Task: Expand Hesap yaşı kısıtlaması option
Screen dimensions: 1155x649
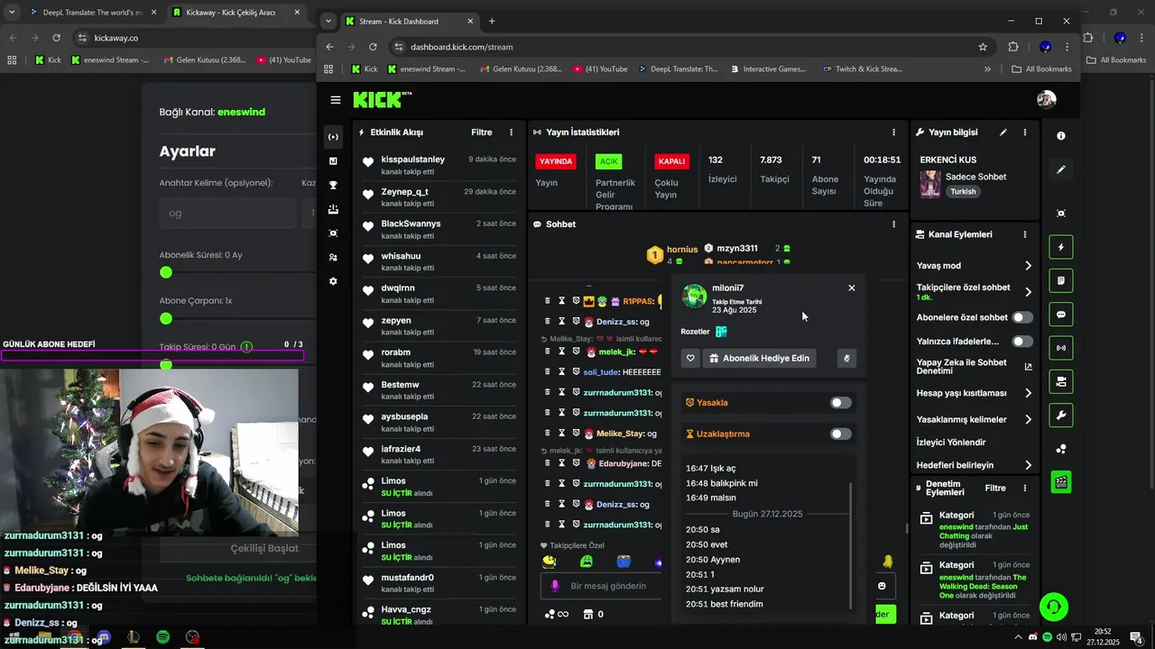Action: pos(1028,393)
